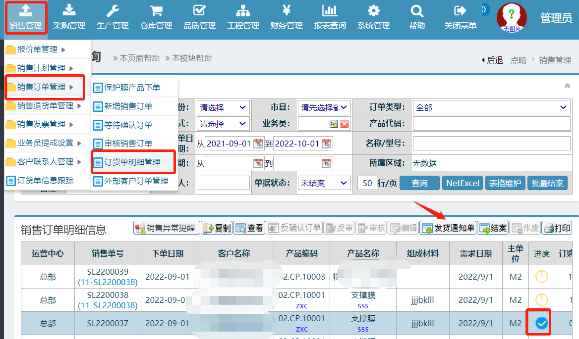Click the calendar icon beside 2021-09-01
The width and height of the screenshot is (579, 339).
tap(258, 144)
